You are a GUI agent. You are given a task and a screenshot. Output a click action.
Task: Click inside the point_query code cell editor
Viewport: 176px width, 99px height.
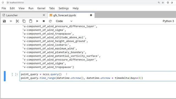click(98, 76)
